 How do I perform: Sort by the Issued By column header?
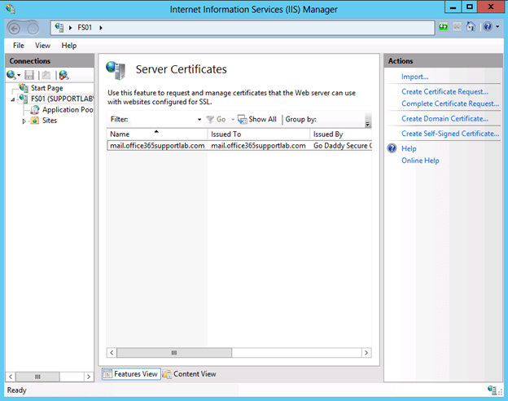[x=341, y=134]
